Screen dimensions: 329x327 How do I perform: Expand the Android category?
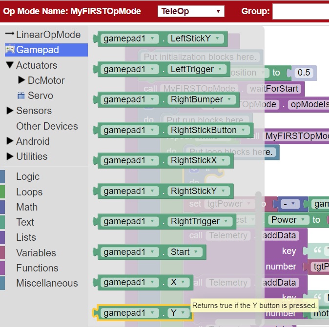click(x=10, y=141)
